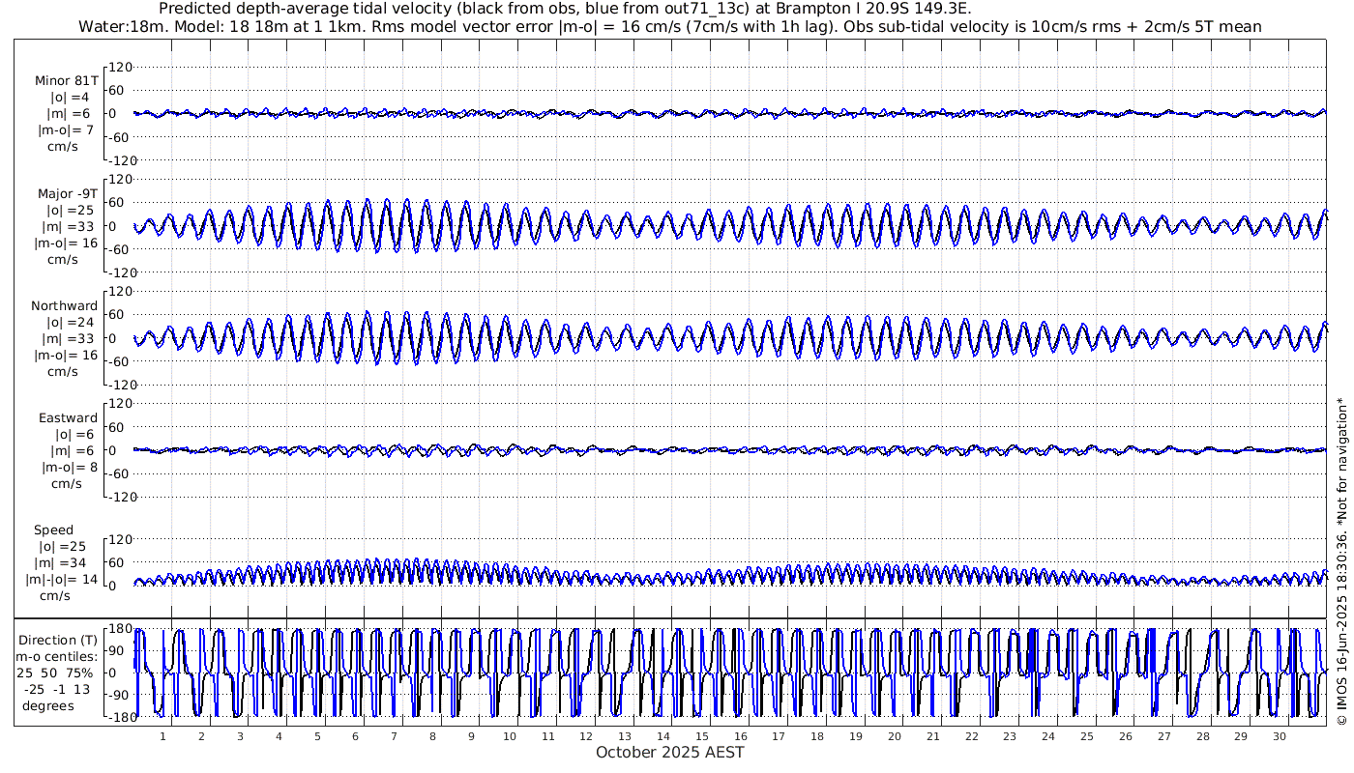1354x773 pixels.
Task: Click "|o| =4" in the Minor panel
Action: pyautogui.click(x=70, y=98)
